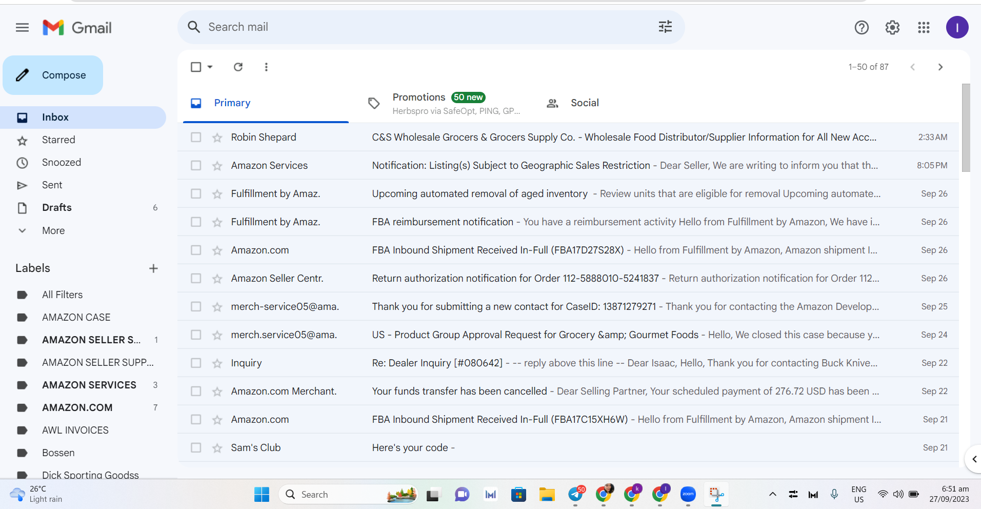Click the magnifier icon in Search mail
This screenshot has width=981, height=509.
click(194, 27)
